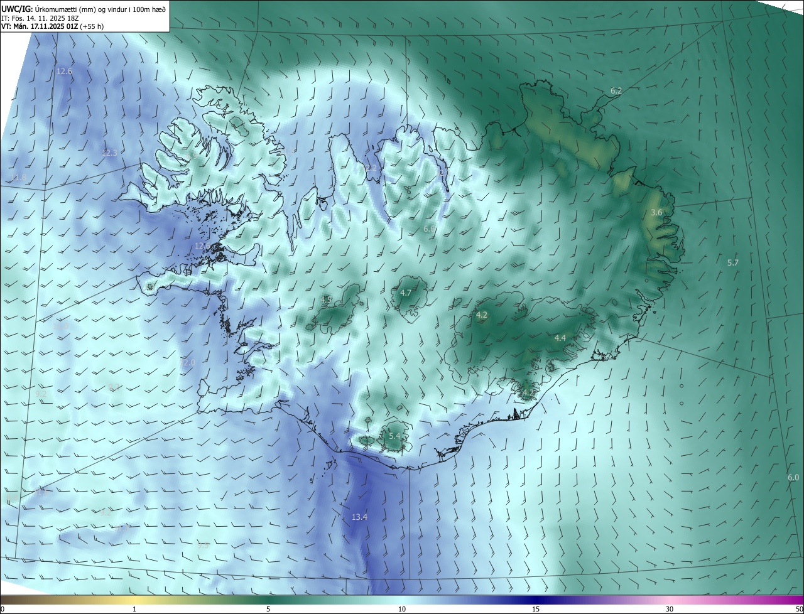Viewport: 804px width, 614px height.
Task: Click the map title "UWC/IG: Úrkomumætti (mm) og vindur í 100m hæð"
Action: click(x=84, y=9)
